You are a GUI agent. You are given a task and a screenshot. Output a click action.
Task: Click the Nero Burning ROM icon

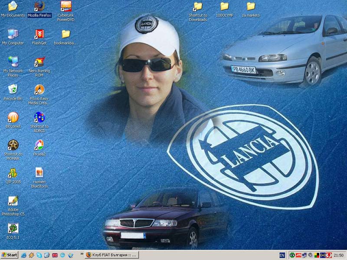click(x=39, y=62)
